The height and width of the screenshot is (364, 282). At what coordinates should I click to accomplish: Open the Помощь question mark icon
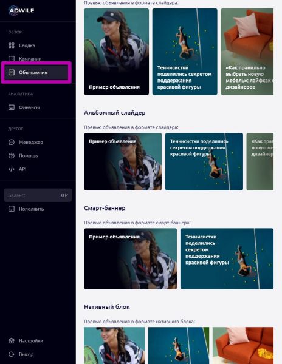pos(12,155)
